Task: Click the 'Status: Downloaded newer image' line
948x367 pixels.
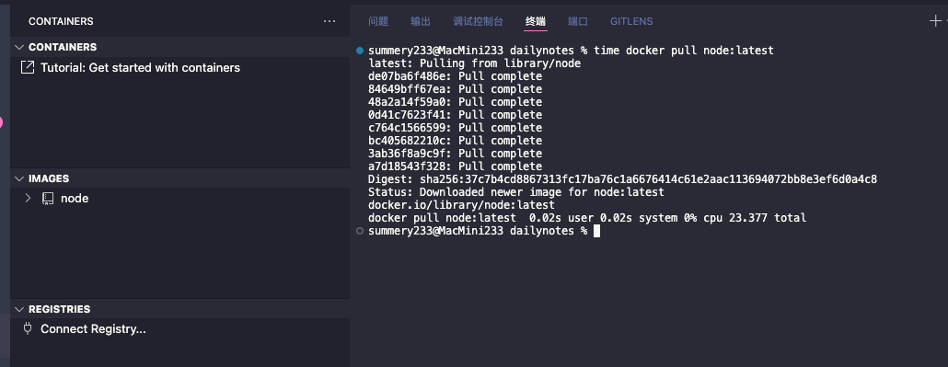Action: [x=515, y=192]
